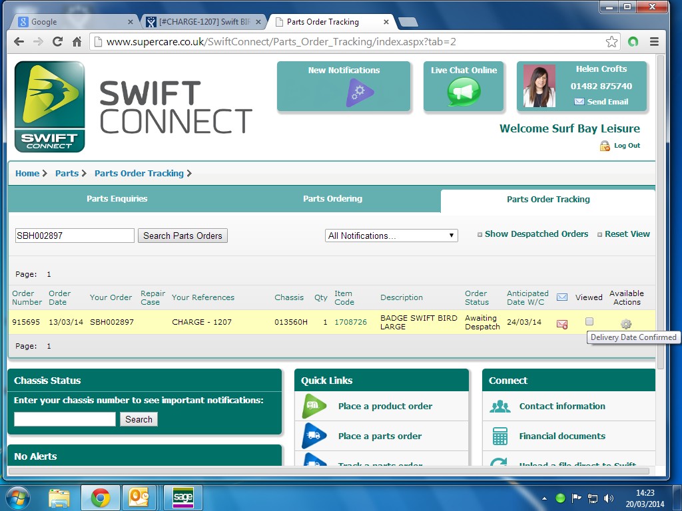Click Financial documents calculator icon
Viewport: 682px width, 511px height.
coord(500,436)
